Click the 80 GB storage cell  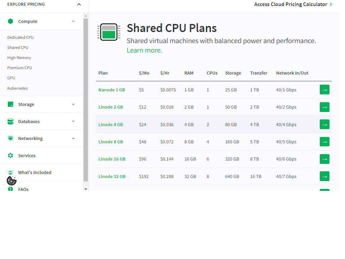click(x=231, y=125)
